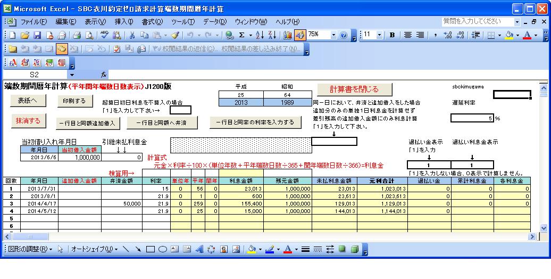Open the AutoShapes (オートシェイプ) menu
This screenshot has width=551, height=279.
(x=92, y=249)
